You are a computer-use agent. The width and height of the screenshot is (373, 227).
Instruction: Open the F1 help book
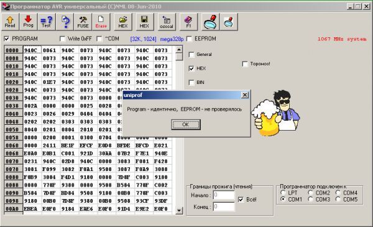[188, 22]
